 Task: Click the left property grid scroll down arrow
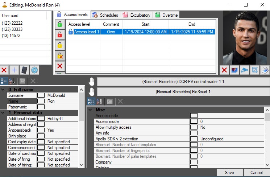(x=82, y=165)
